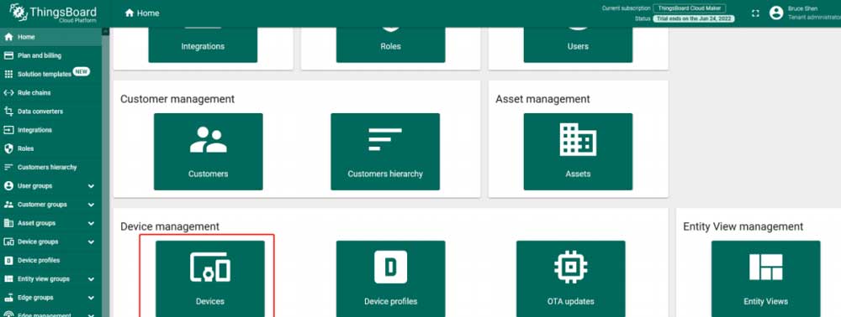Screen dimensions: 841x317
Task: Click the Asset groups building icon
Action: 8,223
